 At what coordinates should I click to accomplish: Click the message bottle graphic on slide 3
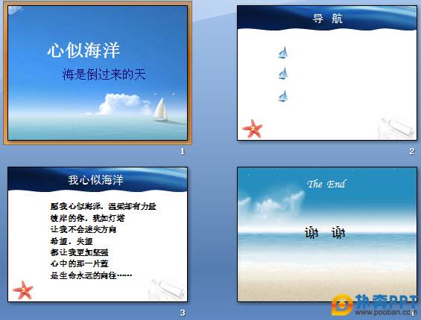pos(167,289)
